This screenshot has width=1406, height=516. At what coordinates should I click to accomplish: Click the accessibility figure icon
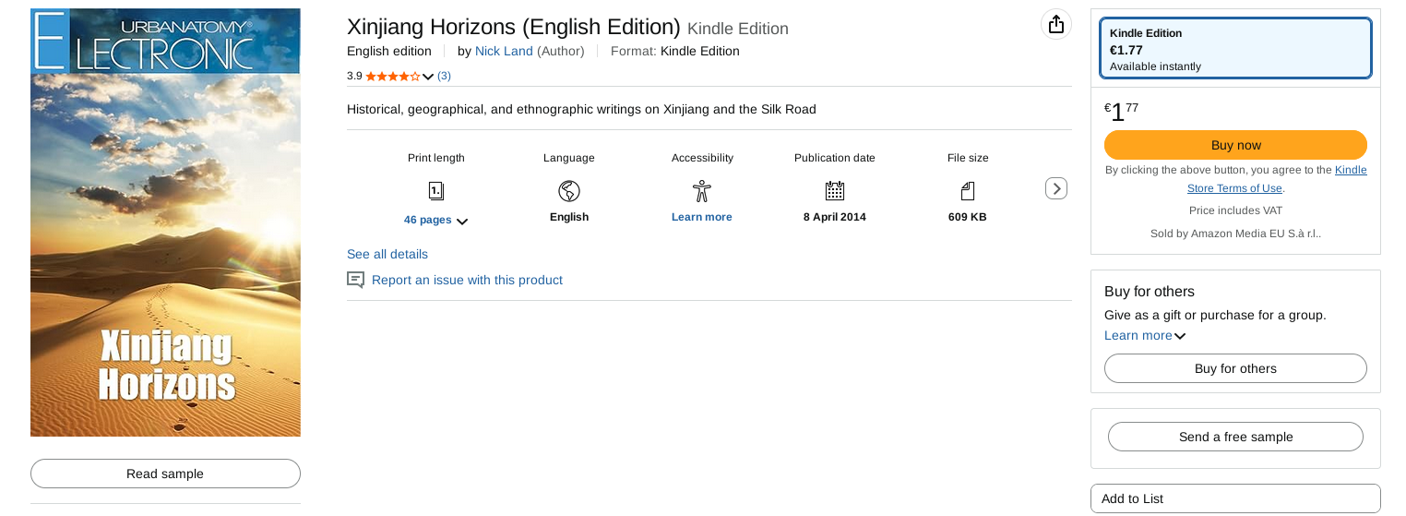click(702, 191)
